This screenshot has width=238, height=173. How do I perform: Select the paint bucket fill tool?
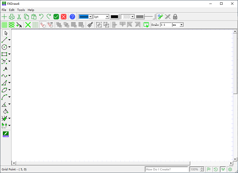tap(6, 111)
